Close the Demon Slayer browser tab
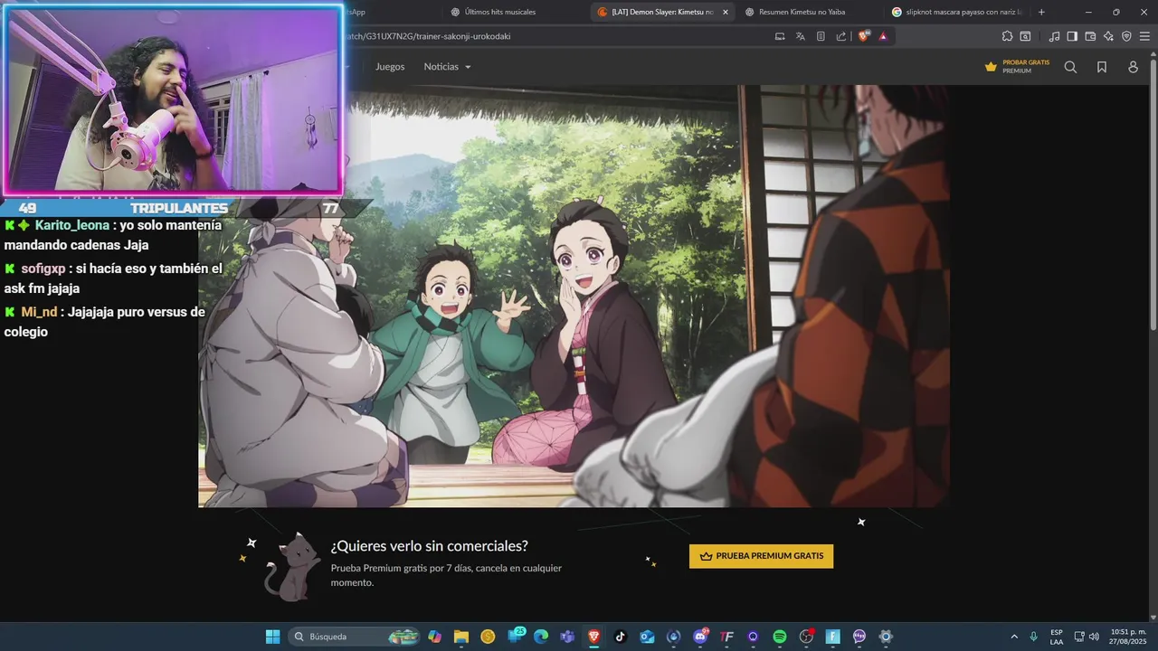The height and width of the screenshot is (651, 1158). (725, 12)
